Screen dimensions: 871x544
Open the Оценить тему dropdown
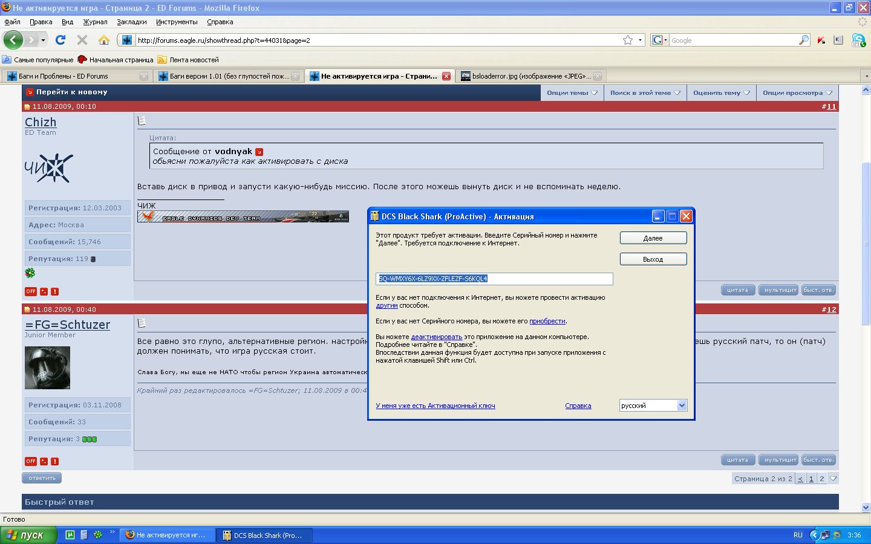point(722,92)
